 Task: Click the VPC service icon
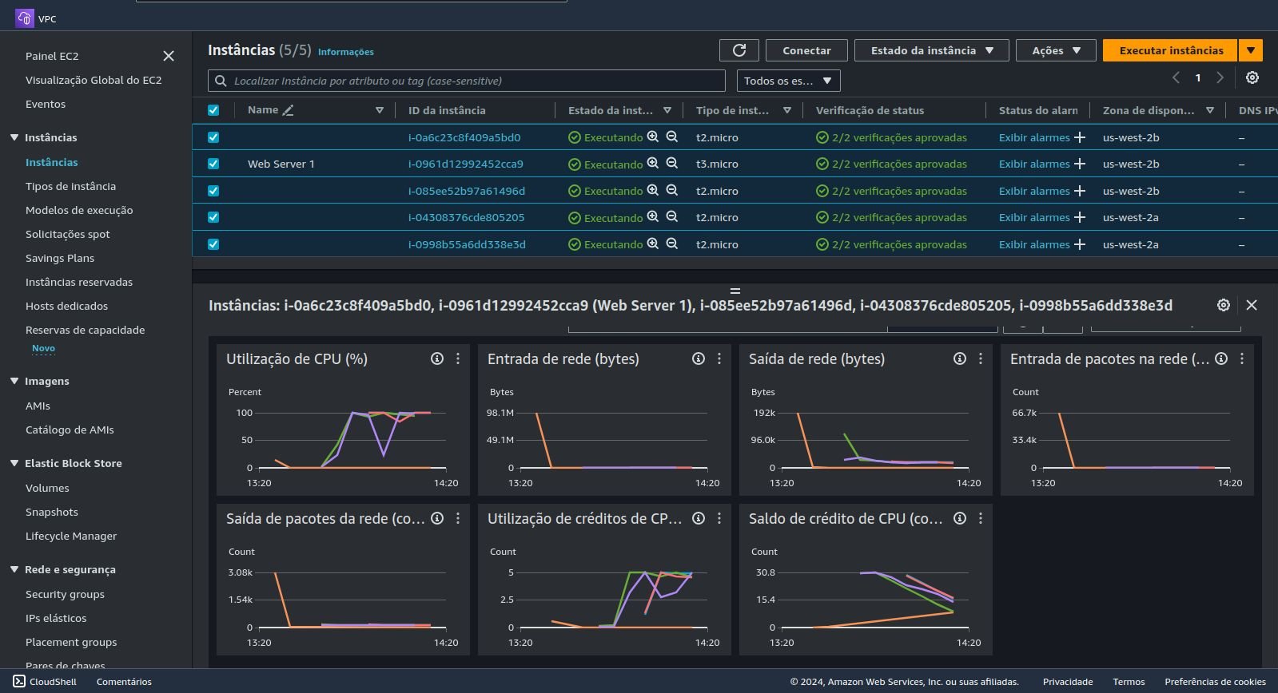[25, 18]
